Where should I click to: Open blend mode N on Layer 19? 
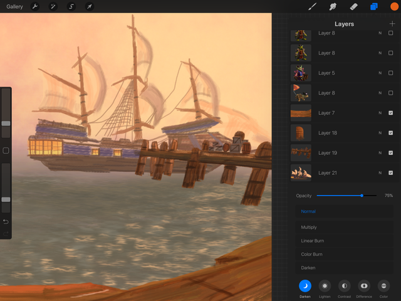[380, 153]
